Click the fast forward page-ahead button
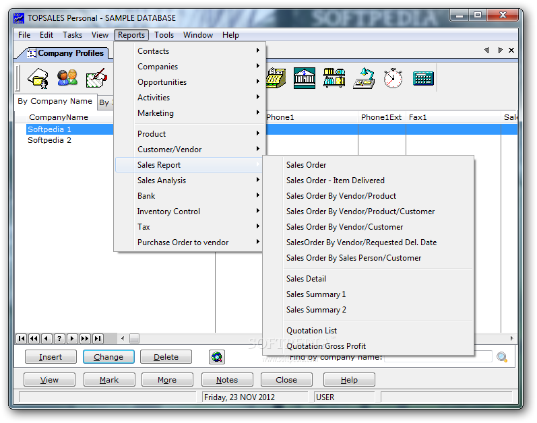Image resolution: width=537 pixels, height=423 pixels. coord(85,339)
